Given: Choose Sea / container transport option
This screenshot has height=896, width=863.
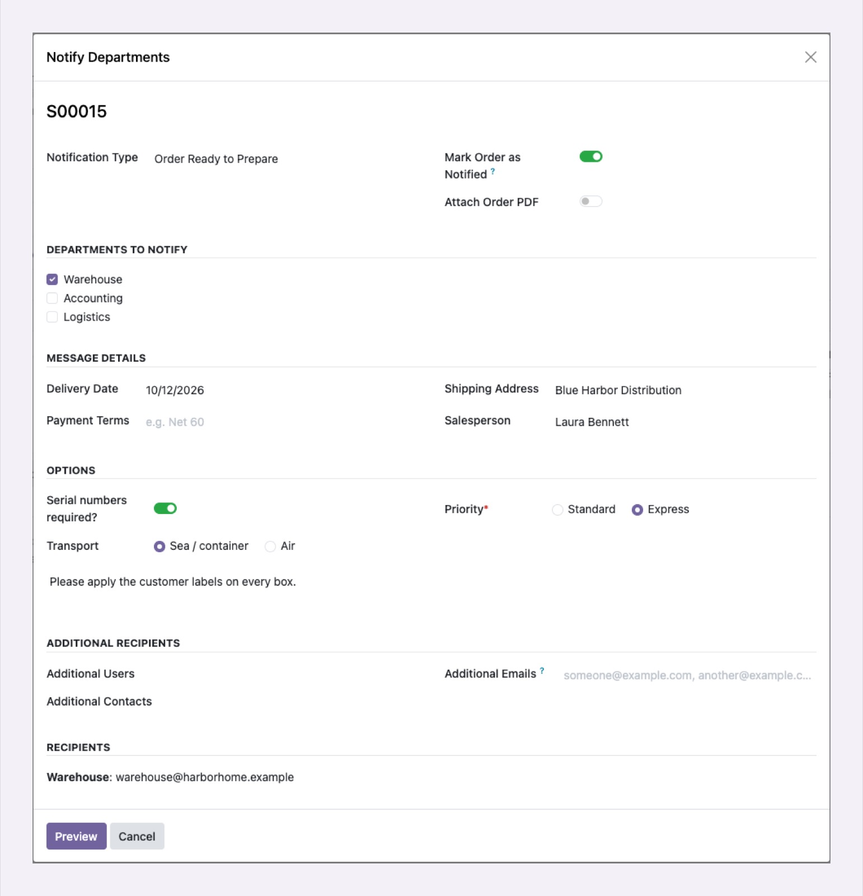Looking at the screenshot, I should point(160,547).
